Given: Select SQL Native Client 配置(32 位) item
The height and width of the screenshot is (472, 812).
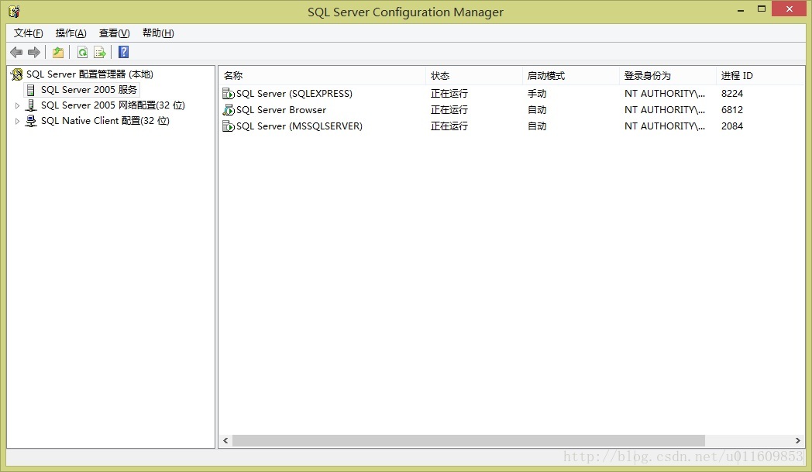Looking at the screenshot, I should 105,121.
